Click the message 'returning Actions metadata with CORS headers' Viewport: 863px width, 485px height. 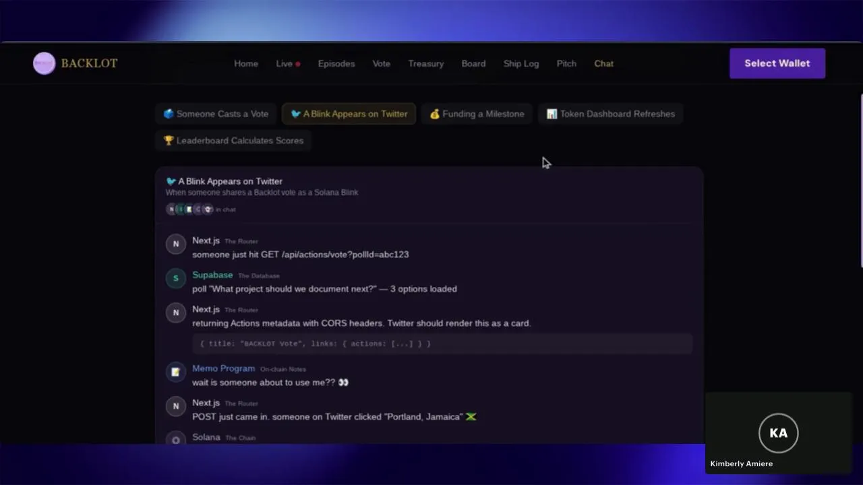coord(361,323)
